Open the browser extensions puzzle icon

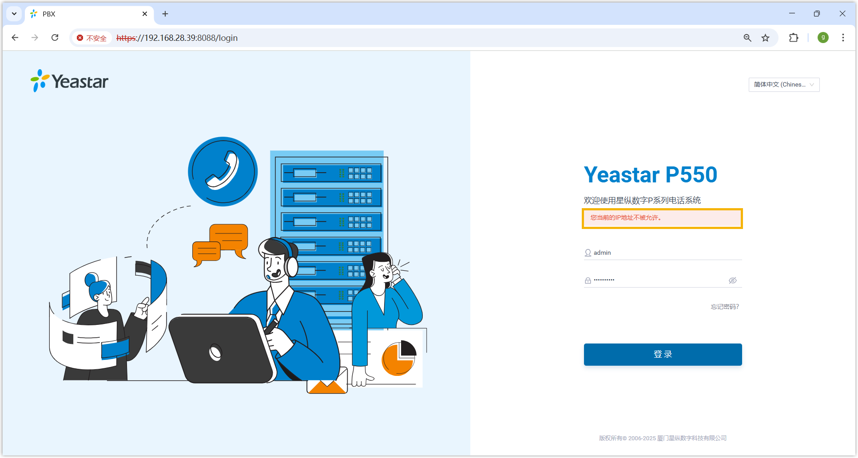[x=794, y=38]
